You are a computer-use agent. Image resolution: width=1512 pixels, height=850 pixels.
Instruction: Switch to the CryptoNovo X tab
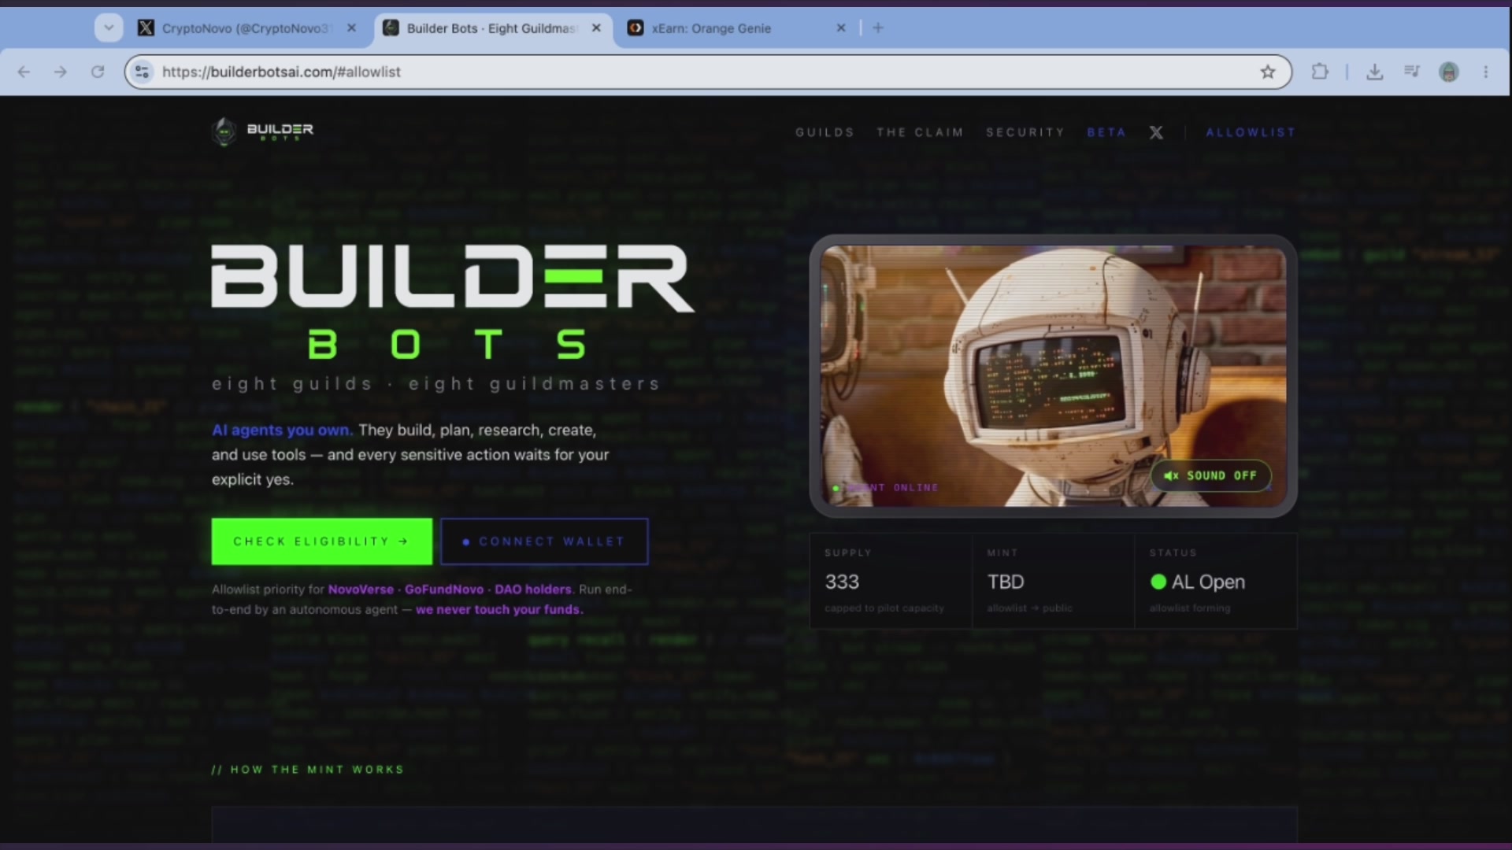[x=245, y=28]
